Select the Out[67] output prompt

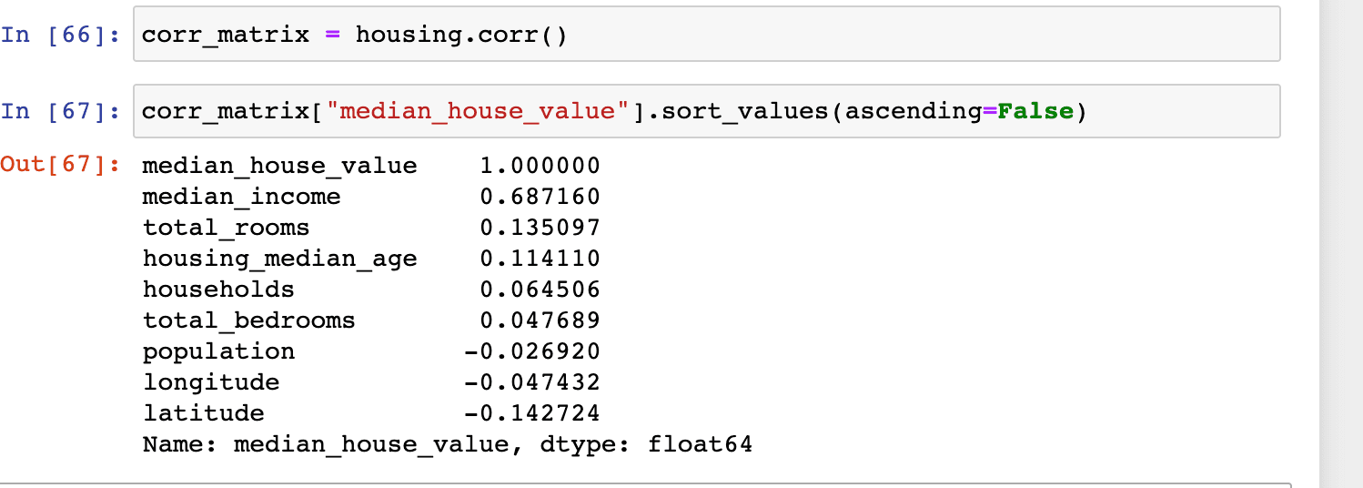pyautogui.click(x=60, y=166)
